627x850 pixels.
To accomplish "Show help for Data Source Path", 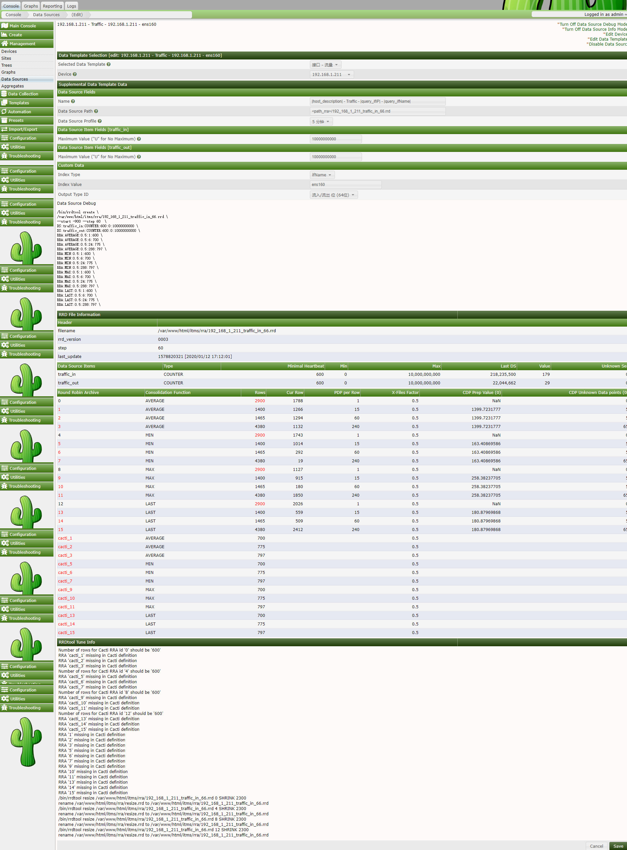I will [x=96, y=111].
